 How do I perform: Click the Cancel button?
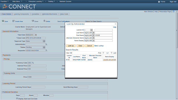coord(89,46)
